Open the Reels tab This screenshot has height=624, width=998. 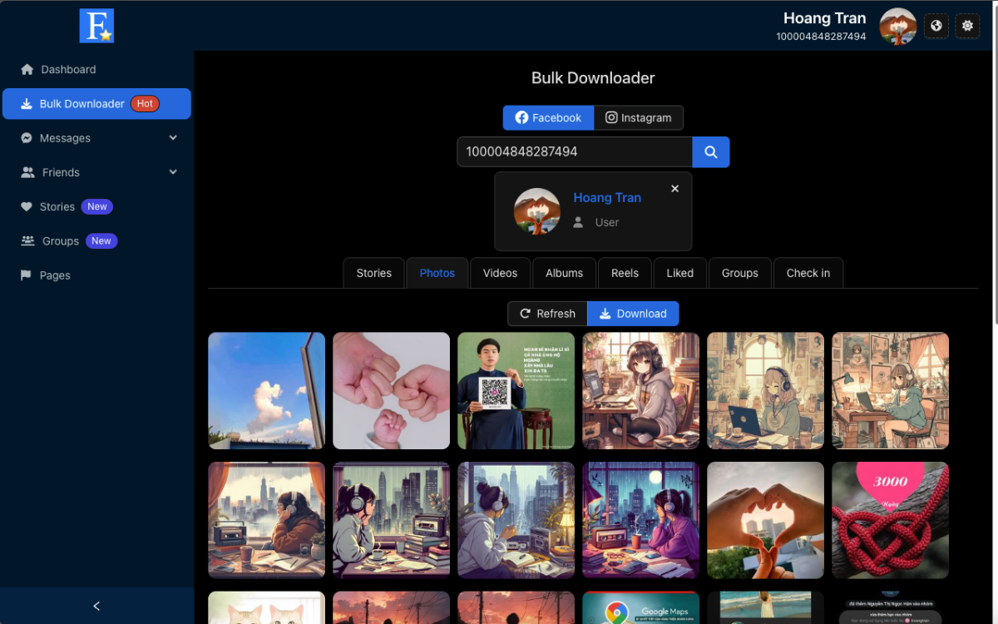click(x=625, y=273)
